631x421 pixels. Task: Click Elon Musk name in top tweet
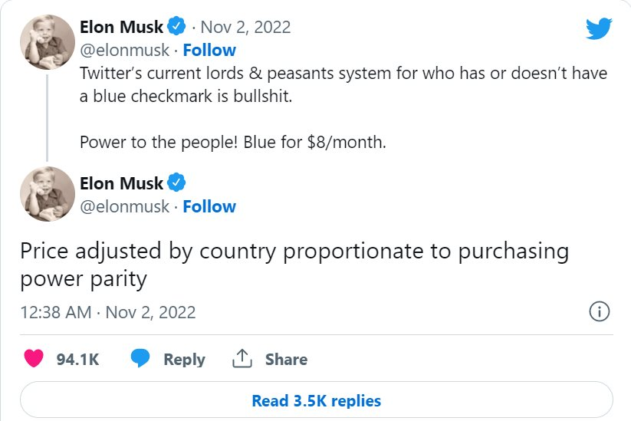click(121, 27)
